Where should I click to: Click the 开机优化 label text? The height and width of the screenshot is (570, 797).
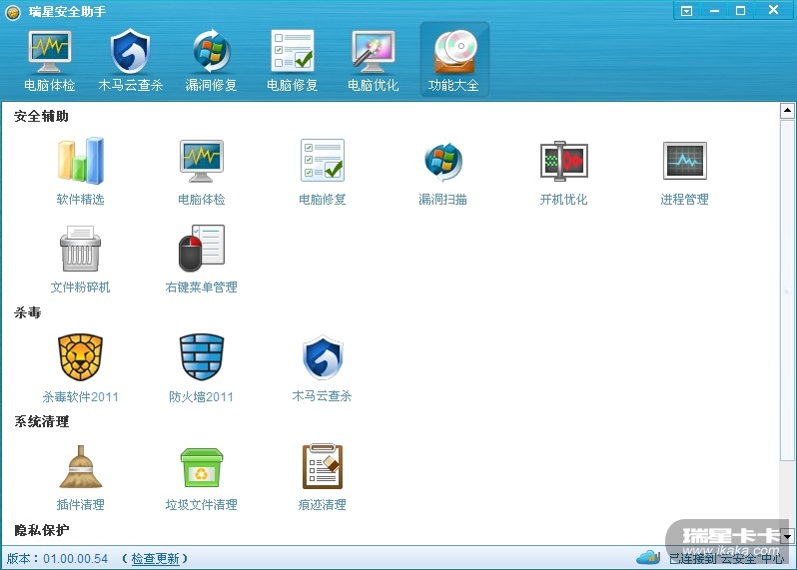[x=563, y=199]
